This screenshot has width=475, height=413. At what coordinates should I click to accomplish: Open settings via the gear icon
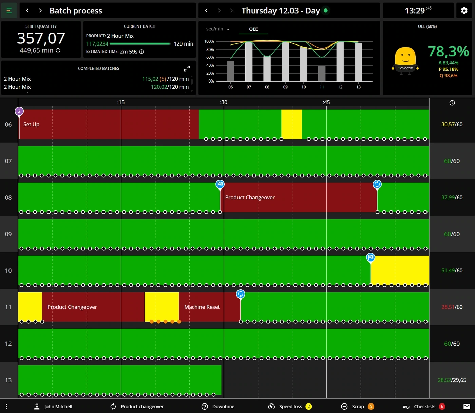464,11
